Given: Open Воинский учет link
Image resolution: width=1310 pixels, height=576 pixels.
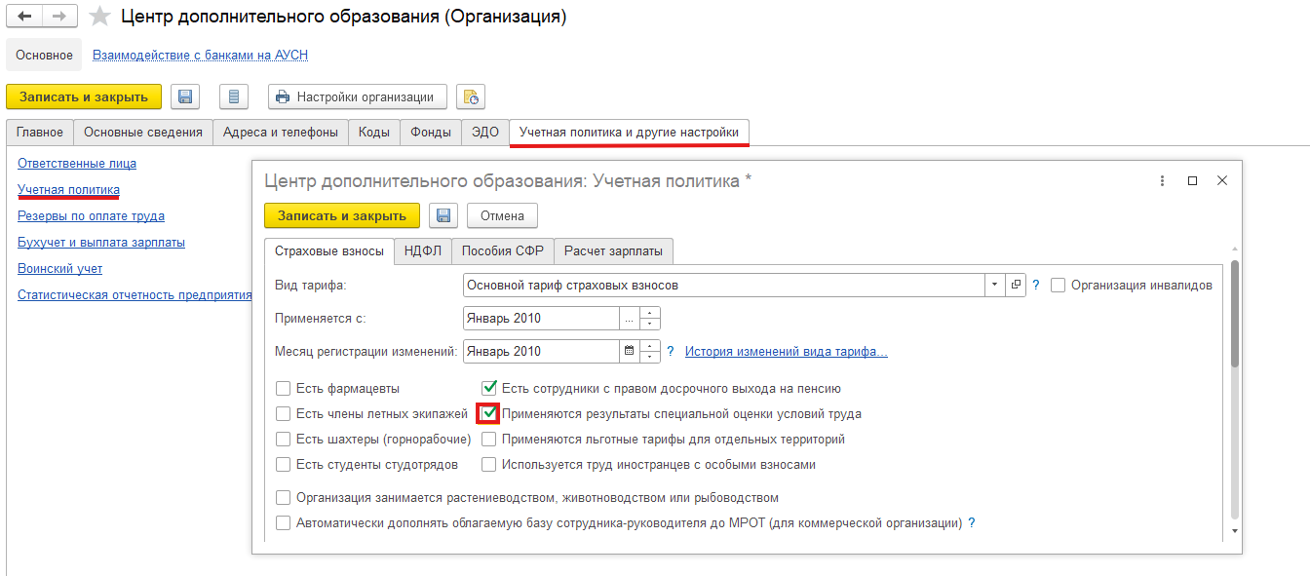Looking at the screenshot, I should (x=59, y=268).
